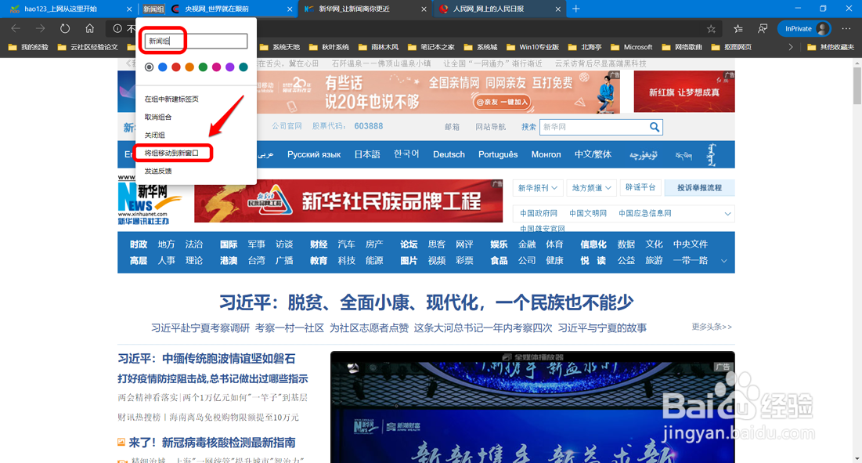
Task: Open the Microsoft bookmark folder
Action: point(631,47)
